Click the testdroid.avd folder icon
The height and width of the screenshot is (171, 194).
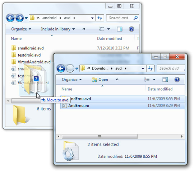click(x=14, y=55)
